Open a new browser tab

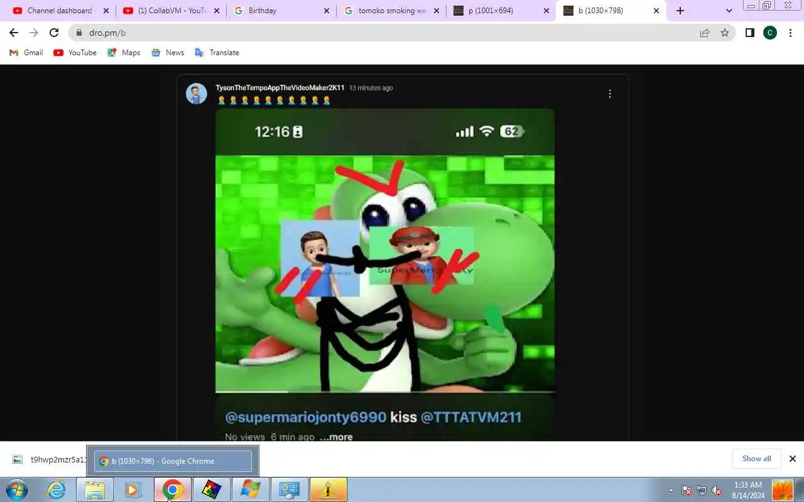pos(680,11)
